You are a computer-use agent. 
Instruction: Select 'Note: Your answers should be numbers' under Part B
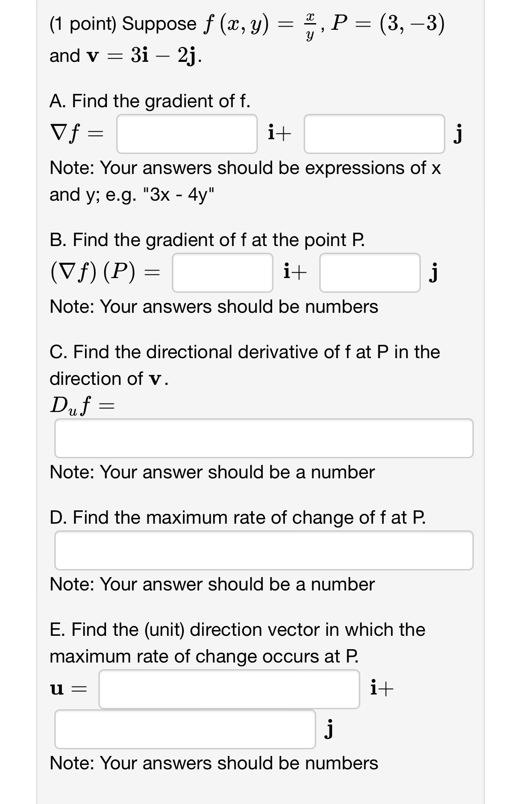click(214, 306)
